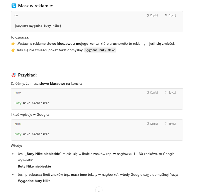Screen dimensions: 198x192
Task: Click the scroll-to-bottom down arrow button
Action: coord(99,190)
